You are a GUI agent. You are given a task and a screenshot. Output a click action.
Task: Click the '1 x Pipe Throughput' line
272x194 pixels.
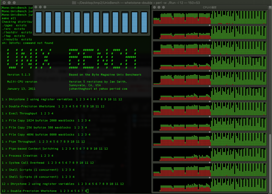coord(43,141)
